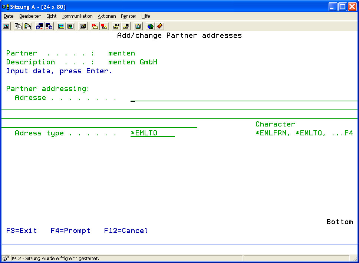Open the help book question-mark icon
This screenshot has width=359, height=263.
pyautogui.click(x=159, y=26)
